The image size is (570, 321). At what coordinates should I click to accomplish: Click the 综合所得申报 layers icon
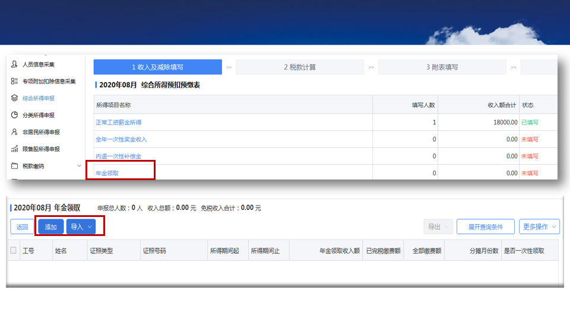tap(14, 98)
